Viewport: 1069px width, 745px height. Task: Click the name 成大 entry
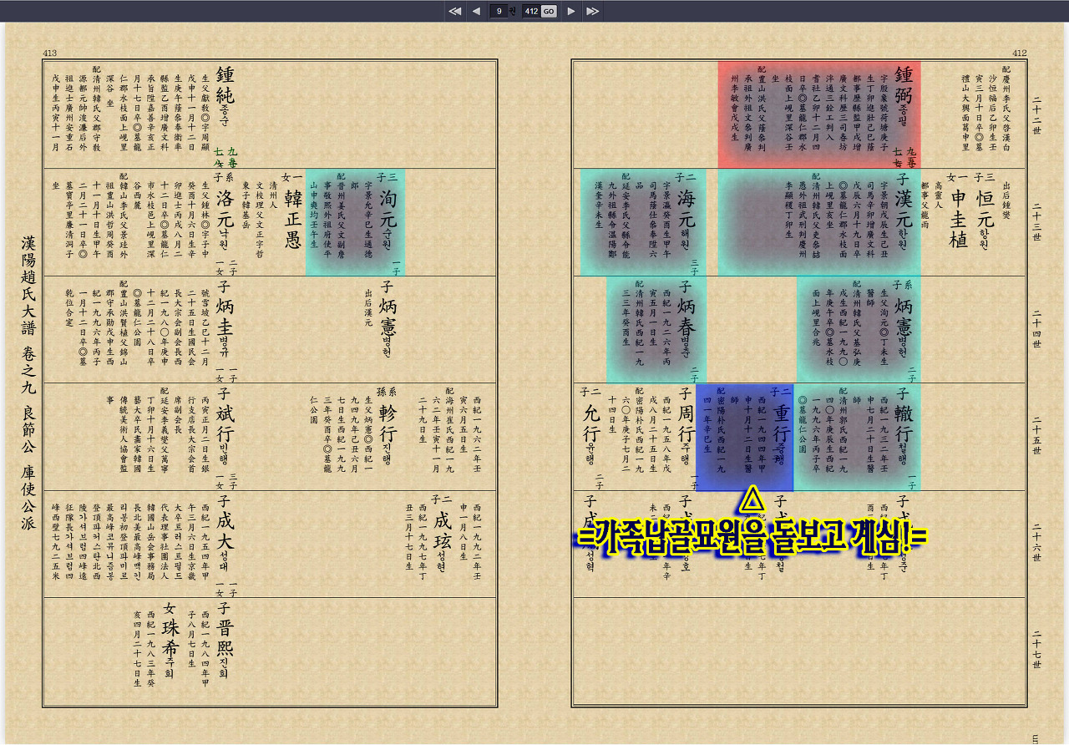click(x=225, y=531)
